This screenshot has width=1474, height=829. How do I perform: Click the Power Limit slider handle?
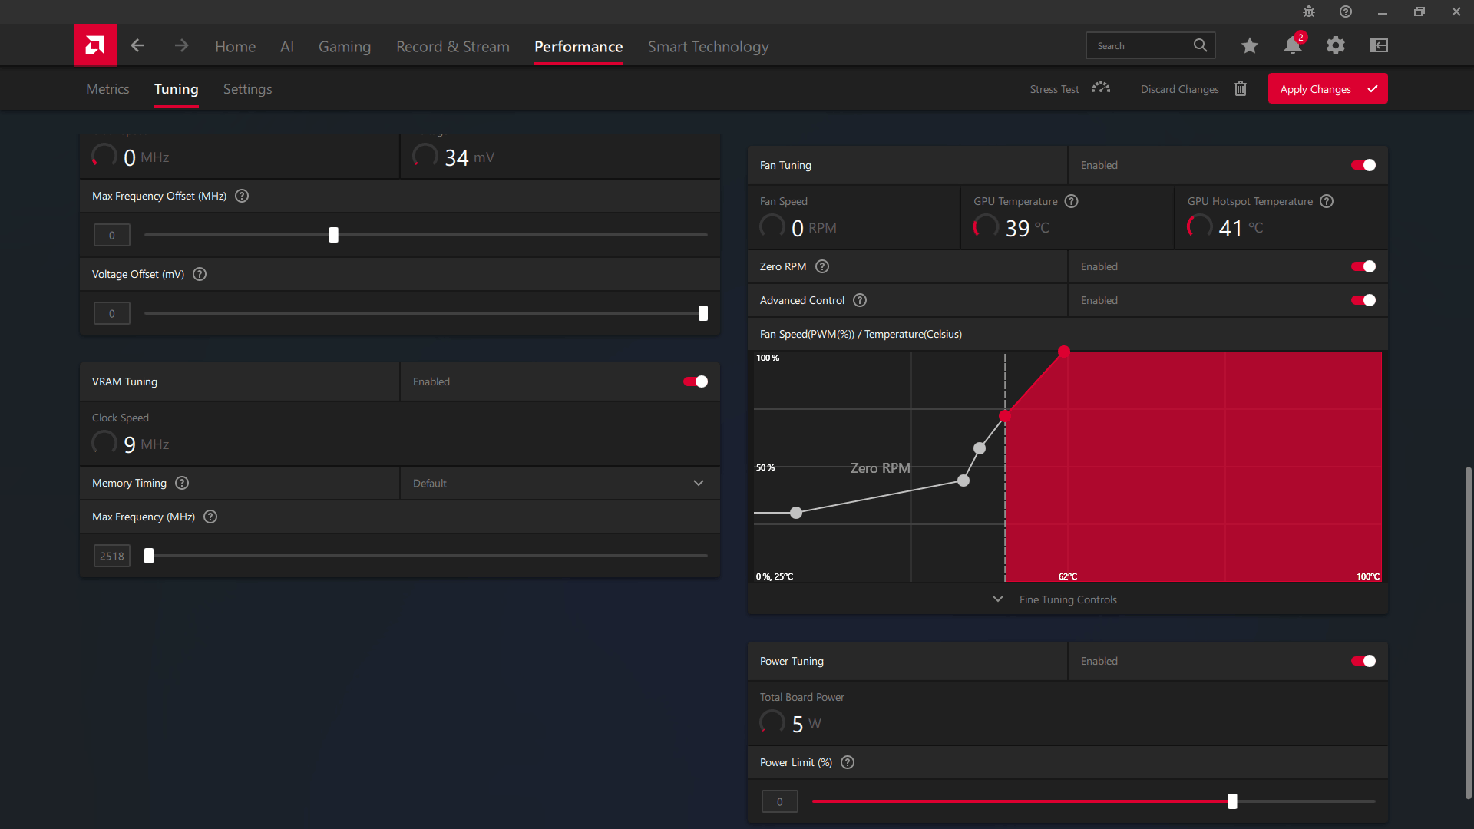coord(1232,801)
